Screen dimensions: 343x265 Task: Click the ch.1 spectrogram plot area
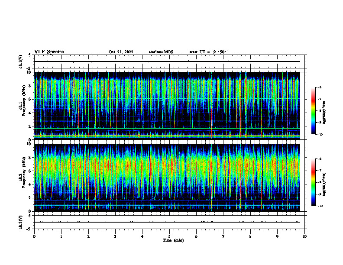pyautogui.click(x=167, y=106)
